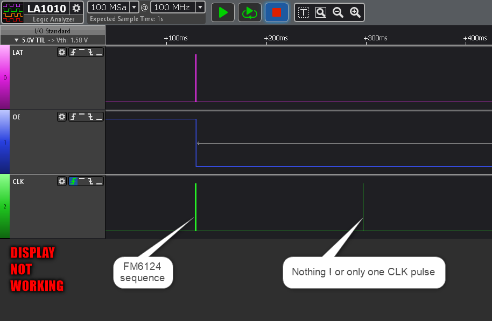Toggle the T trigger marker display icon
Screen dimensions: 492x321
[303, 12]
